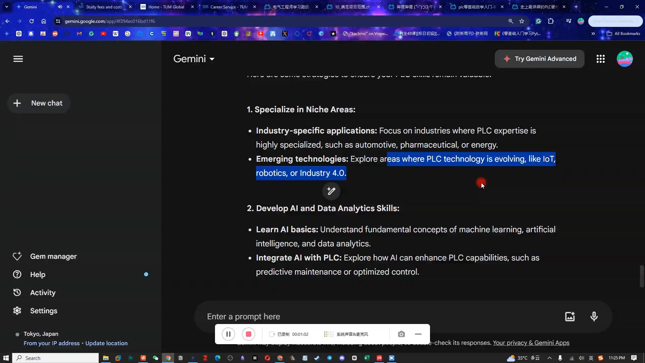Click the Gem manager sidebar icon
Image resolution: width=645 pixels, height=363 pixels.
(17, 256)
